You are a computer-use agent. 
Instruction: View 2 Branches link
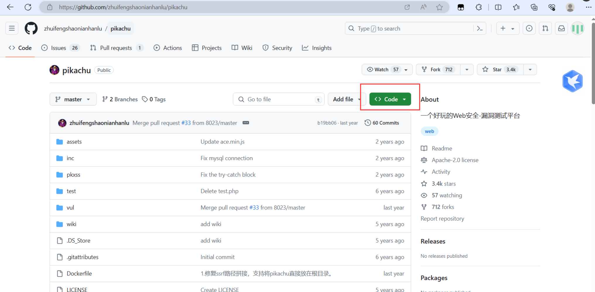pos(120,99)
